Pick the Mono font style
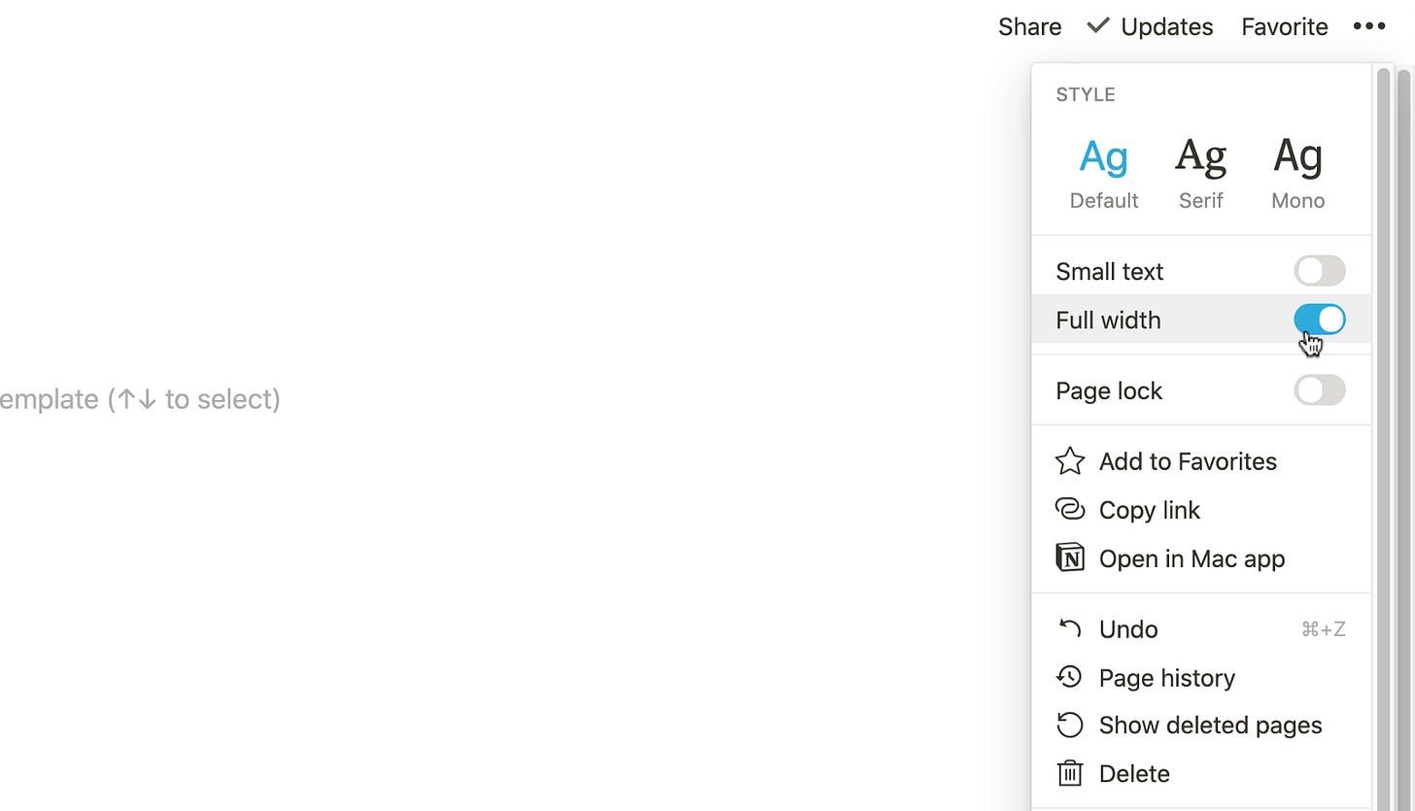The width and height of the screenshot is (1415, 811). click(1298, 173)
